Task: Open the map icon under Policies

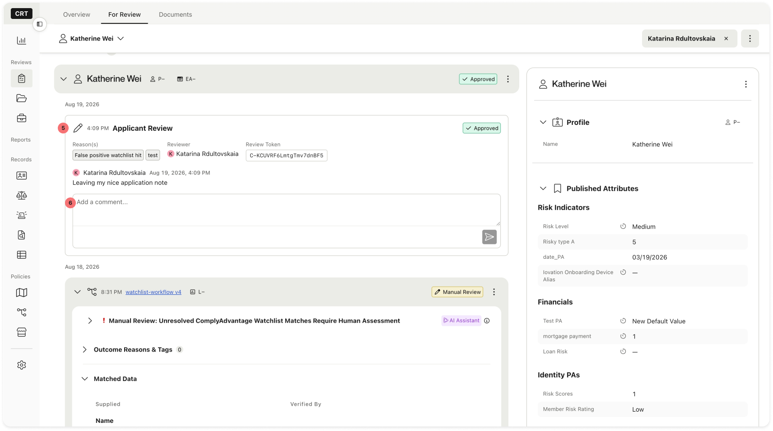Action: [x=21, y=293]
